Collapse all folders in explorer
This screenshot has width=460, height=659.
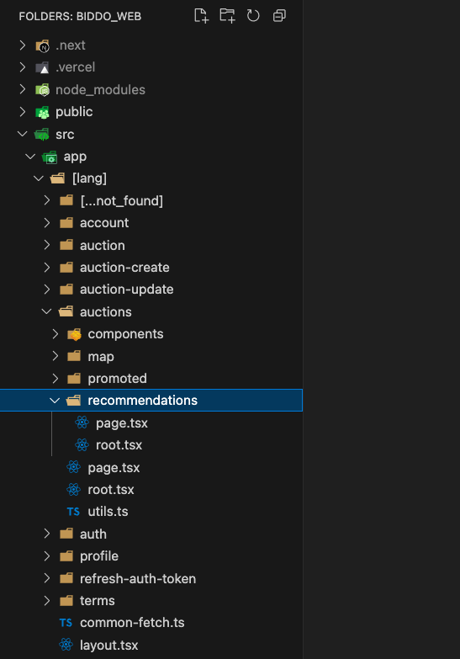click(x=279, y=16)
